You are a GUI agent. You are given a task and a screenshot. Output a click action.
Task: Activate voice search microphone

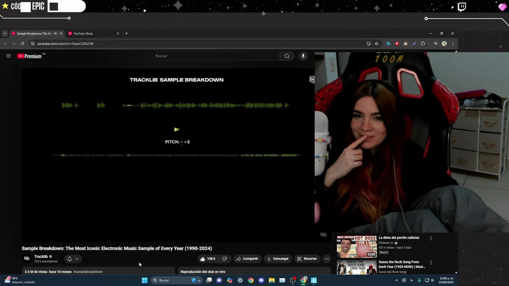click(303, 56)
